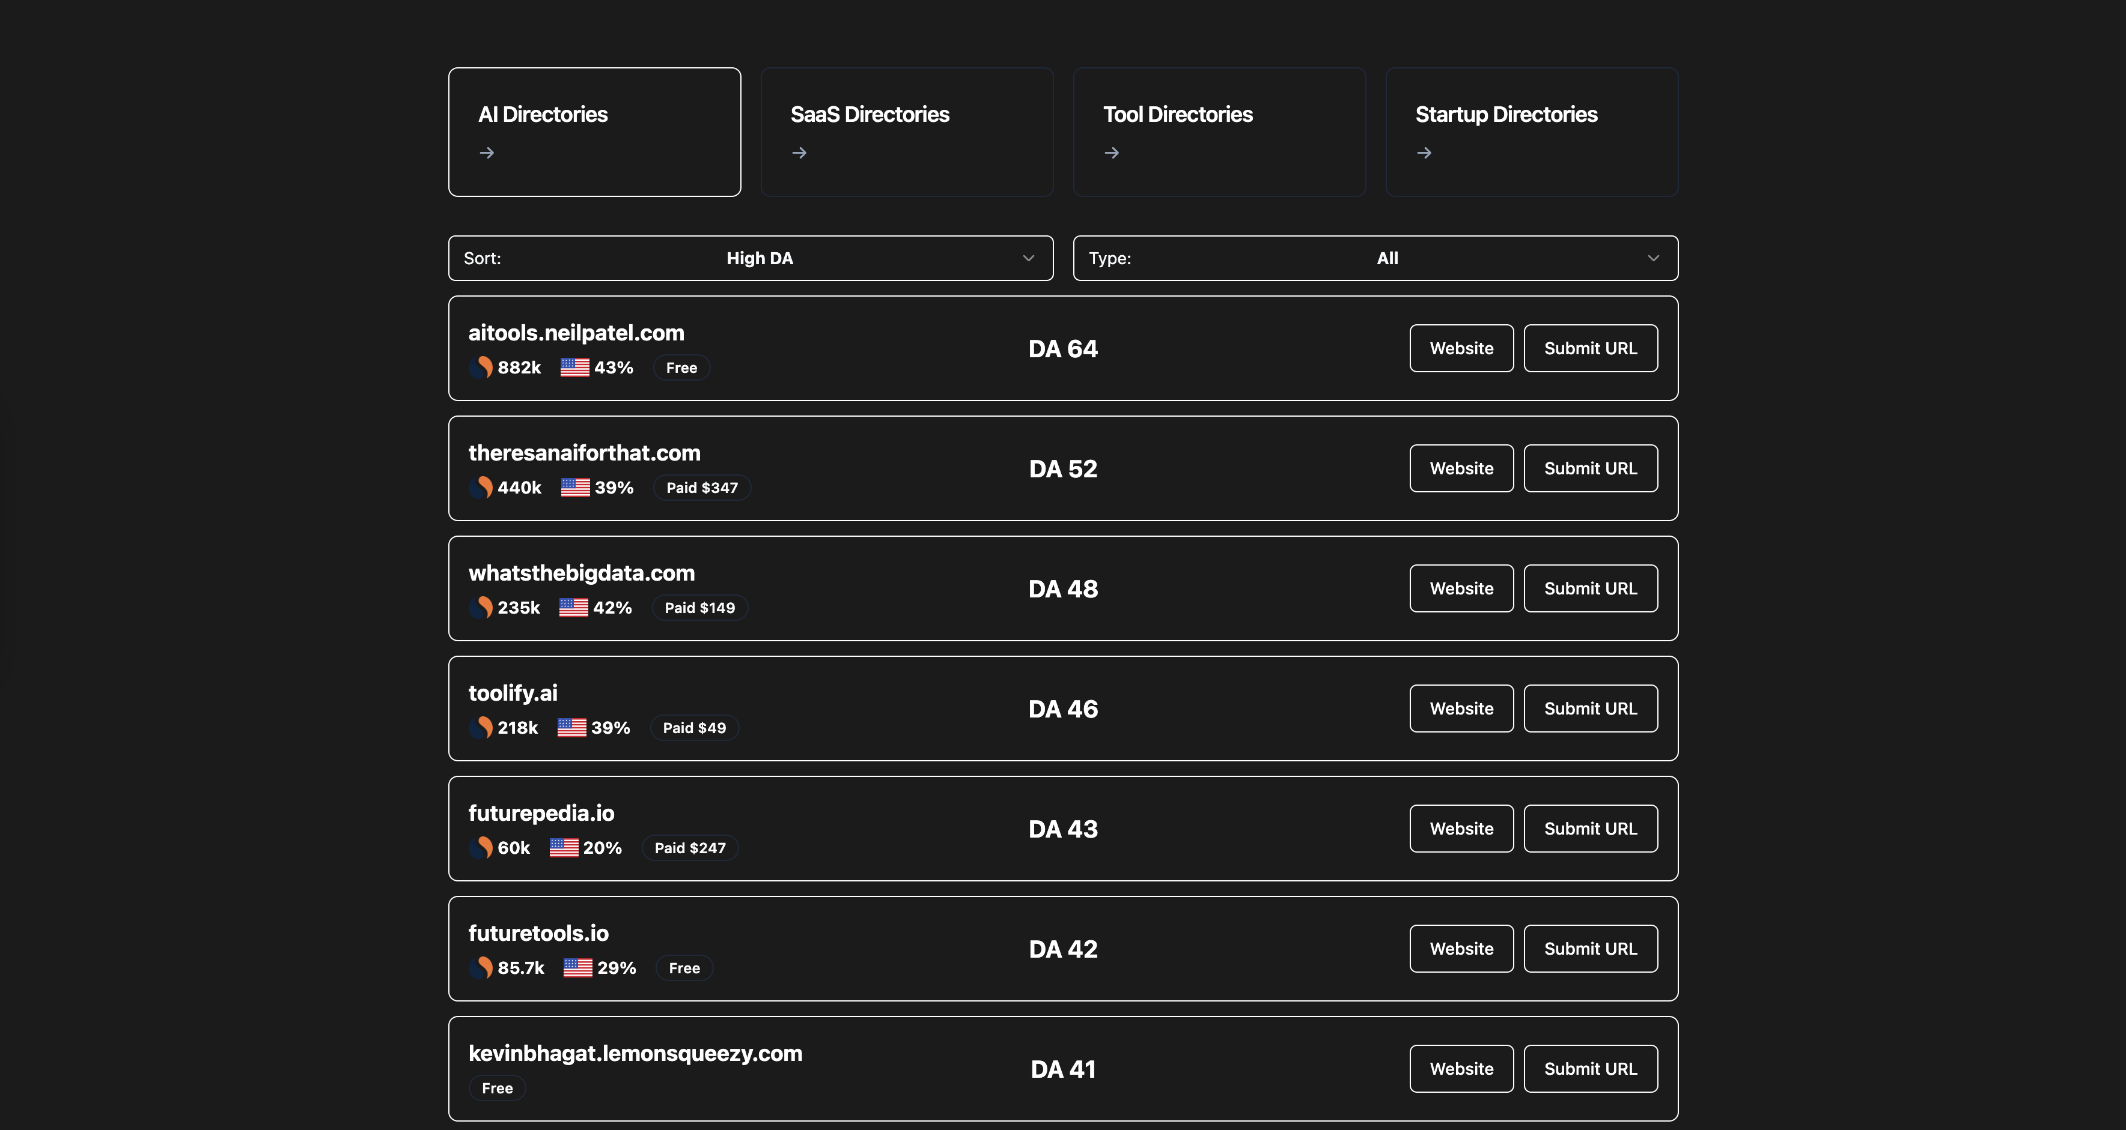The image size is (2126, 1130).
Task: Click Semrush traffic icon for aitools.neilpatel.com
Action: tap(481, 367)
